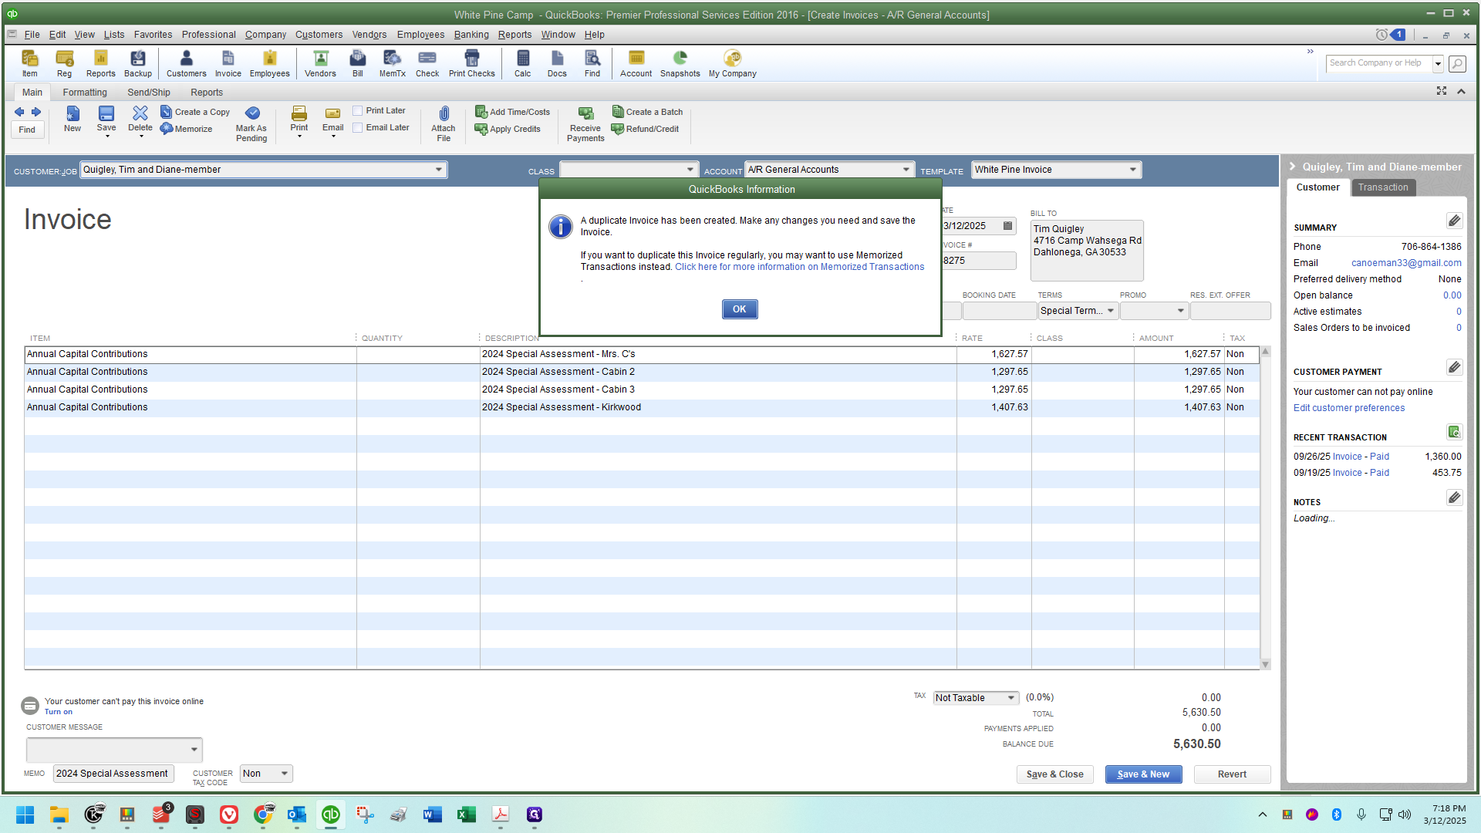Click the Turn on online payment link

pos(58,712)
